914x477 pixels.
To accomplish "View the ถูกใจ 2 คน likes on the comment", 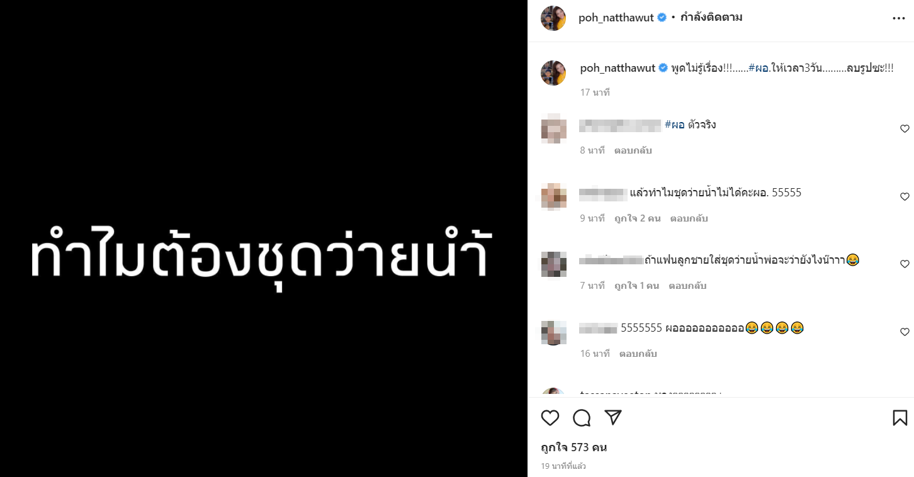I will (x=638, y=218).
